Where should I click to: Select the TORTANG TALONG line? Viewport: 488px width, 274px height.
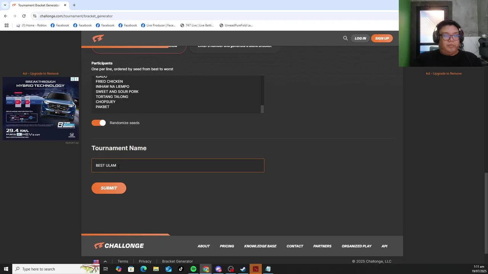pos(112,97)
